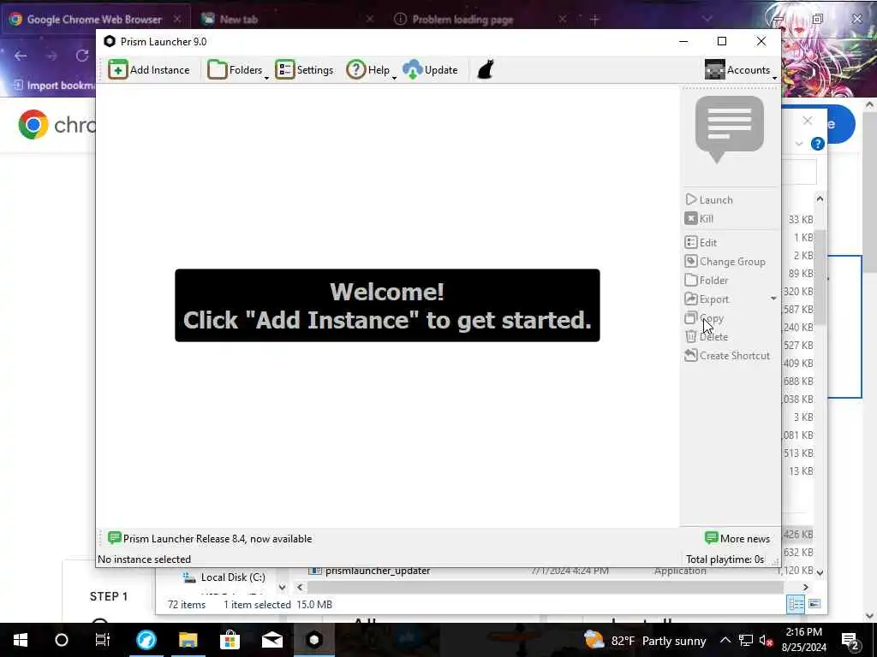
Task: Open a new browser tab with plus
Action: click(x=594, y=20)
